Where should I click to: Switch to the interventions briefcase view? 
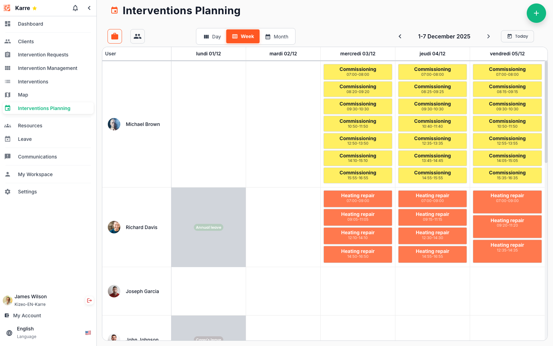pos(114,36)
